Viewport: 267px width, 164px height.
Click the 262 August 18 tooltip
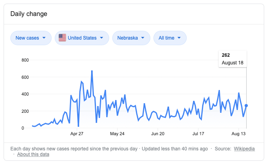[x=232, y=59]
